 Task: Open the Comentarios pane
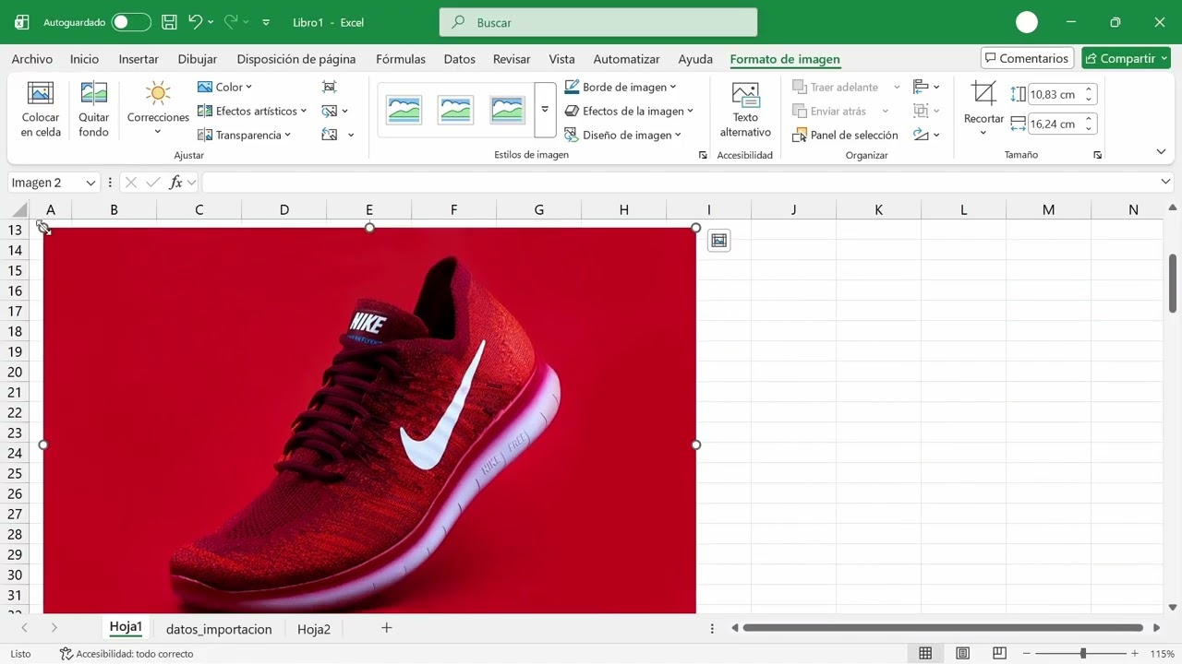click(1027, 58)
